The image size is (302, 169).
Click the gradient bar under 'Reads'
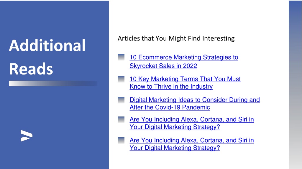(x=53, y=84)
